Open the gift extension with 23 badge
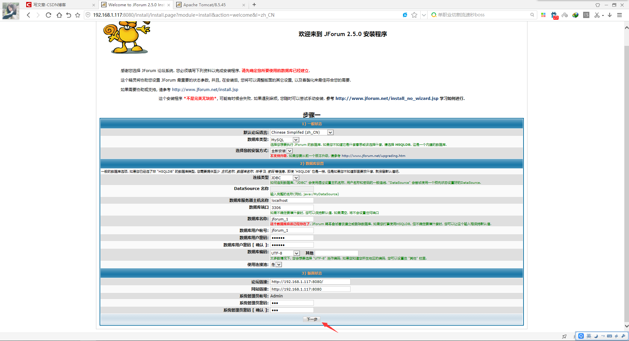629x341 pixels. pyautogui.click(x=554, y=15)
